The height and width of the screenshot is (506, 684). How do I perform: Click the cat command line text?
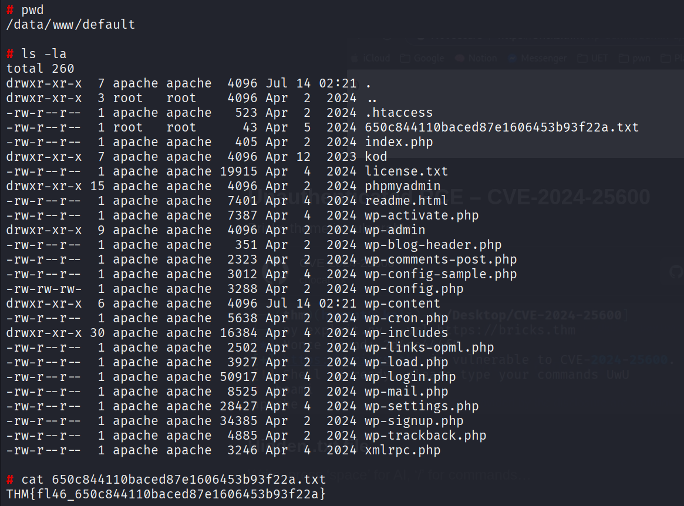[x=173, y=480]
